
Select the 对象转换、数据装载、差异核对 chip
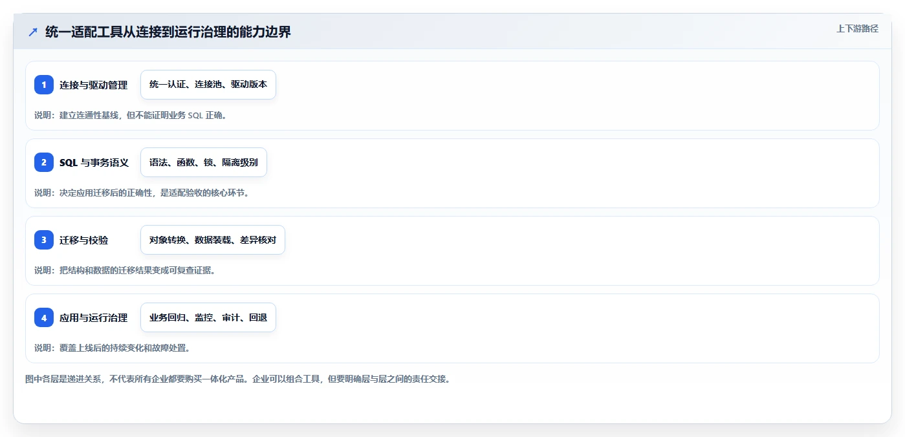click(x=213, y=240)
